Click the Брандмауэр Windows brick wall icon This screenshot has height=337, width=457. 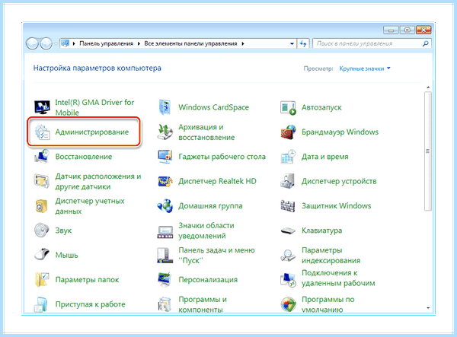[288, 132]
